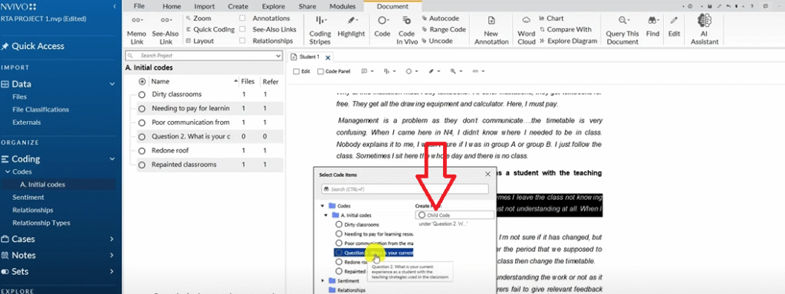
Task: Enable the Annotations checkbox in ribbon
Action: pos(242,18)
